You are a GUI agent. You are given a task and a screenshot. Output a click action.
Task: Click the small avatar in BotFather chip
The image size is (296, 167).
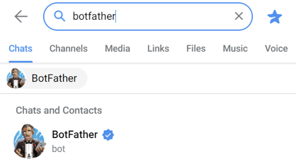(16, 78)
